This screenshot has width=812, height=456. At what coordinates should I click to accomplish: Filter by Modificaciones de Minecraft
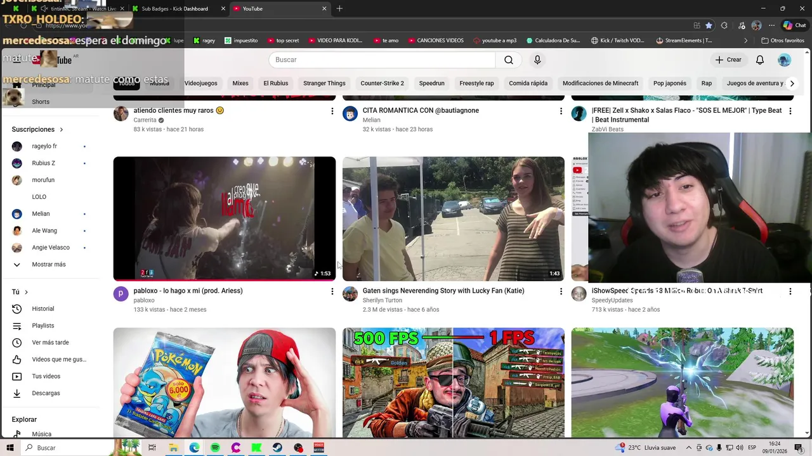coord(600,84)
